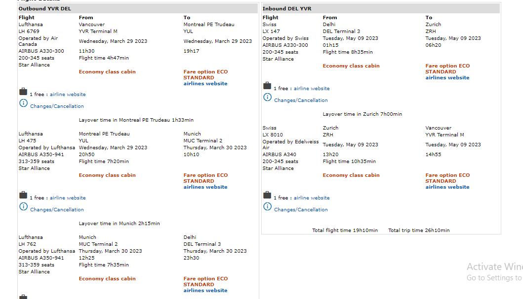Open baggage 'airline website' link for flight LX 8010
The height and width of the screenshot is (299, 523).
coord(312,198)
